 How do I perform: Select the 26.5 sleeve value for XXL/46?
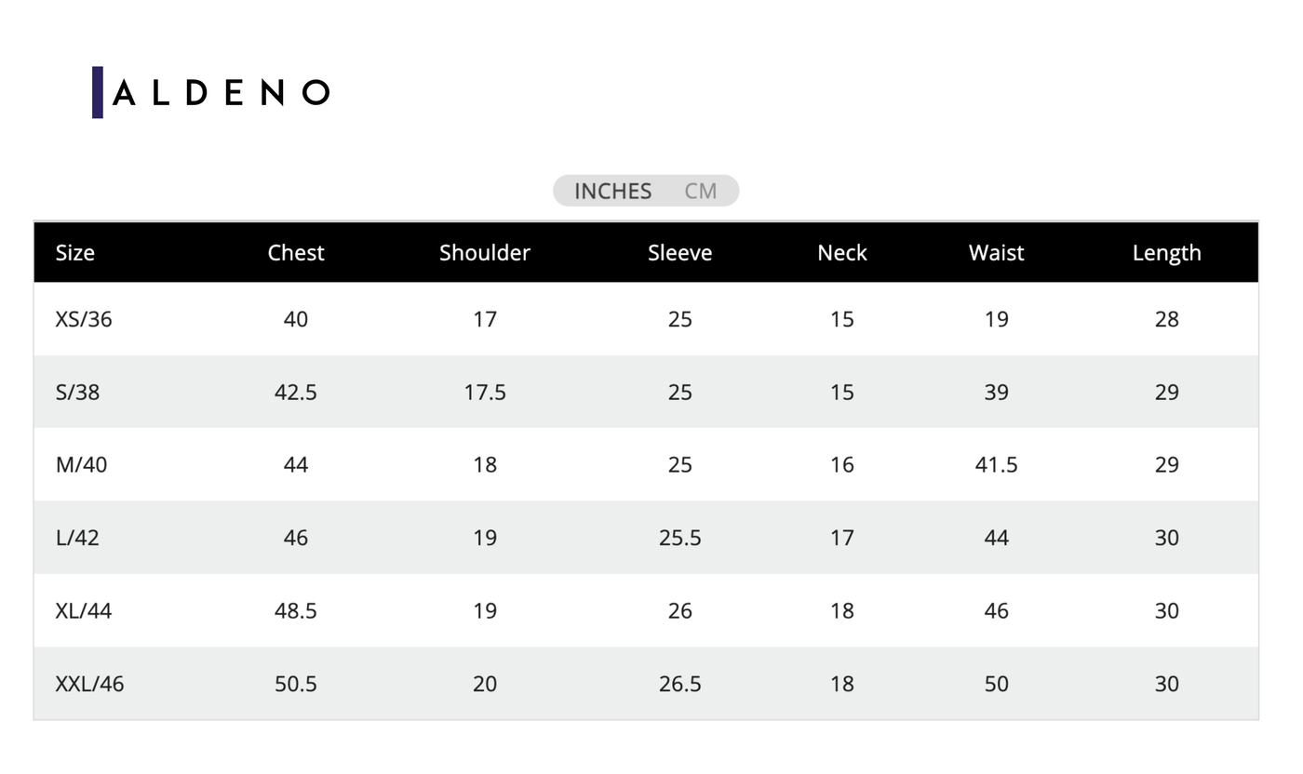click(x=679, y=684)
